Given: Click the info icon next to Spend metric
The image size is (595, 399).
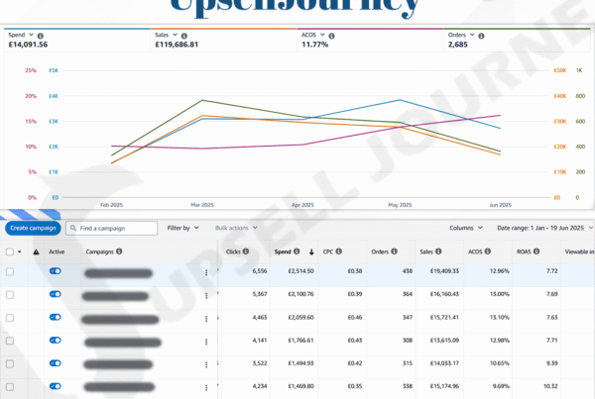Looking at the screenshot, I should (x=41, y=36).
